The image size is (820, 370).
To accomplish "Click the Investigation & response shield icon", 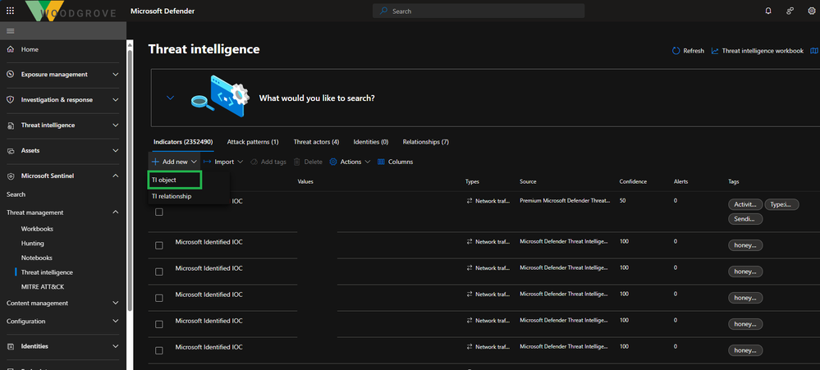I will click(x=11, y=100).
